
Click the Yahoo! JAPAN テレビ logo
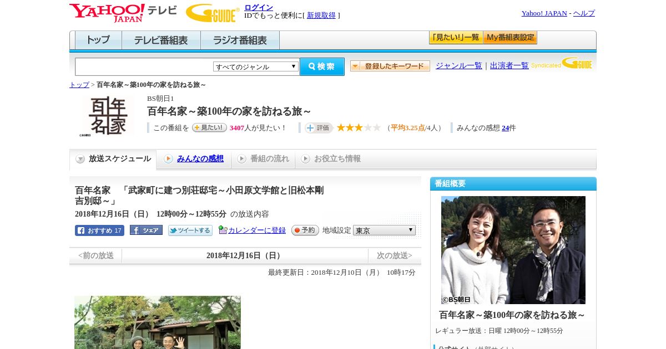tap(123, 13)
